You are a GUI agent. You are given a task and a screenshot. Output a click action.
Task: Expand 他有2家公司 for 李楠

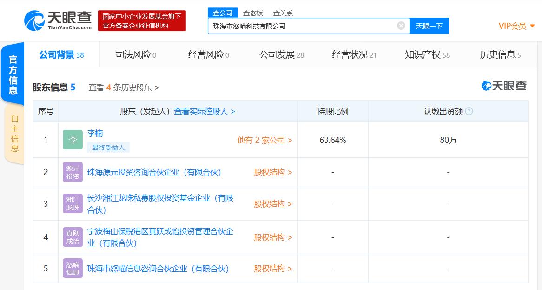pos(264,139)
